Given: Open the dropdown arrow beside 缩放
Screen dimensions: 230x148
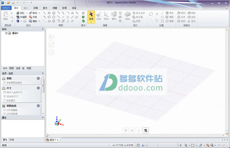Looking at the screenshot, I should pyautogui.click(x=39, y=21).
